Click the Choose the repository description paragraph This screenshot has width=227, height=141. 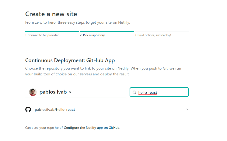[103, 71]
